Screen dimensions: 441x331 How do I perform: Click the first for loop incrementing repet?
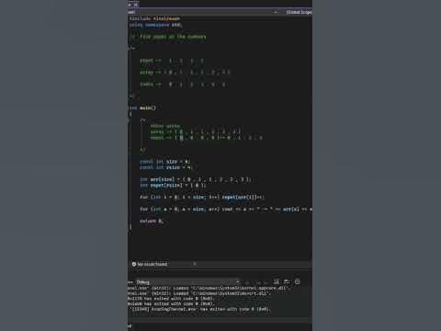[x=202, y=197]
